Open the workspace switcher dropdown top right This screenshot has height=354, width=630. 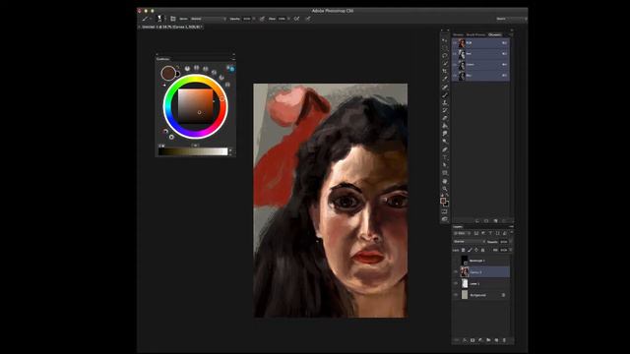click(511, 19)
